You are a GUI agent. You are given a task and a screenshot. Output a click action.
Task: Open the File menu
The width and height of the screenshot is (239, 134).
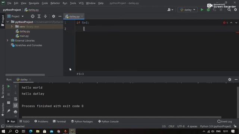point(9,3)
